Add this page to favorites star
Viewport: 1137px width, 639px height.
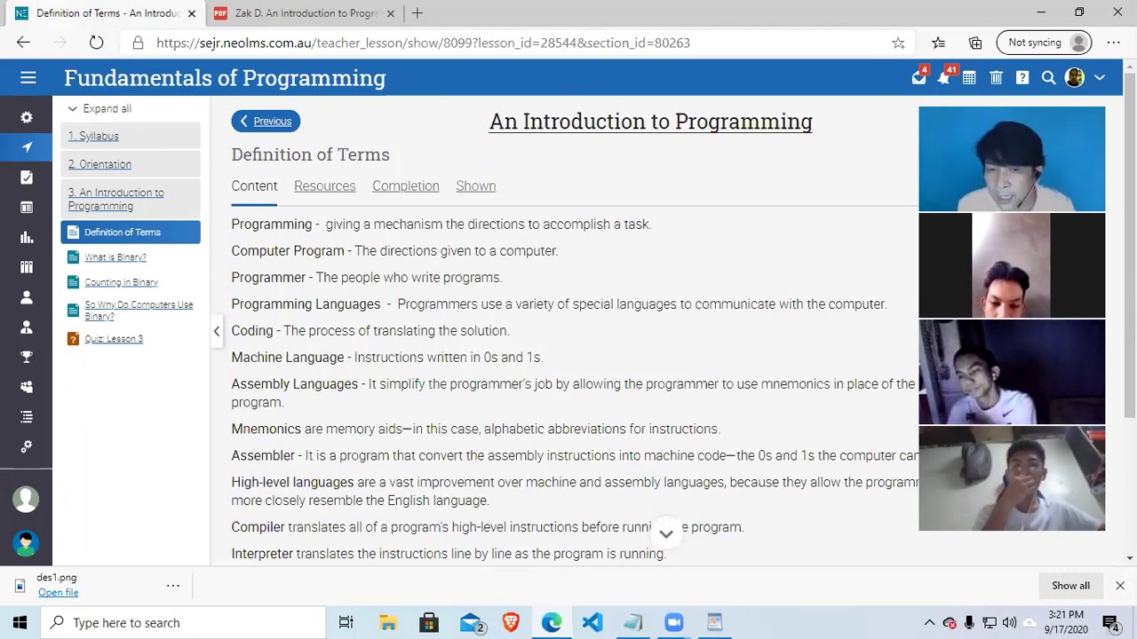click(x=898, y=43)
